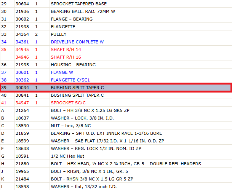Open the DRIVELINE COMPLETE W link
This screenshot has height=190, width=232.
pyautogui.click(x=77, y=42)
